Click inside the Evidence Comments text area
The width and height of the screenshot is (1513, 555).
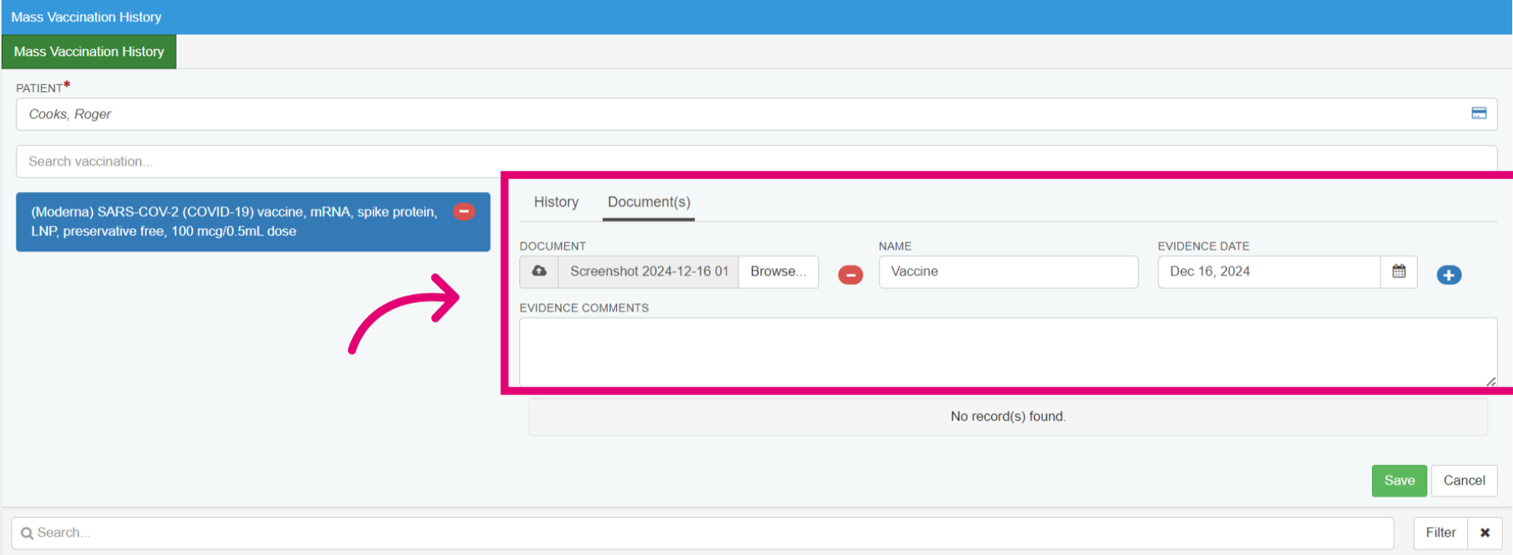point(1008,352)
